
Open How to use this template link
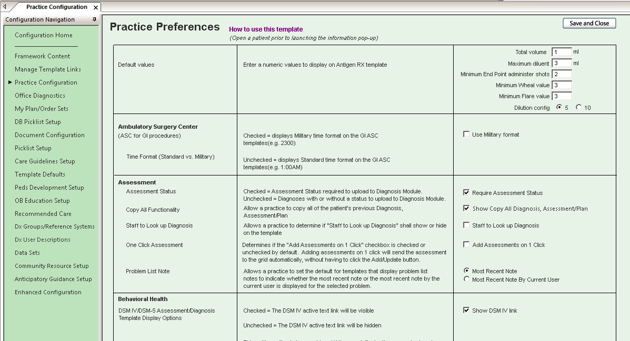266,29
